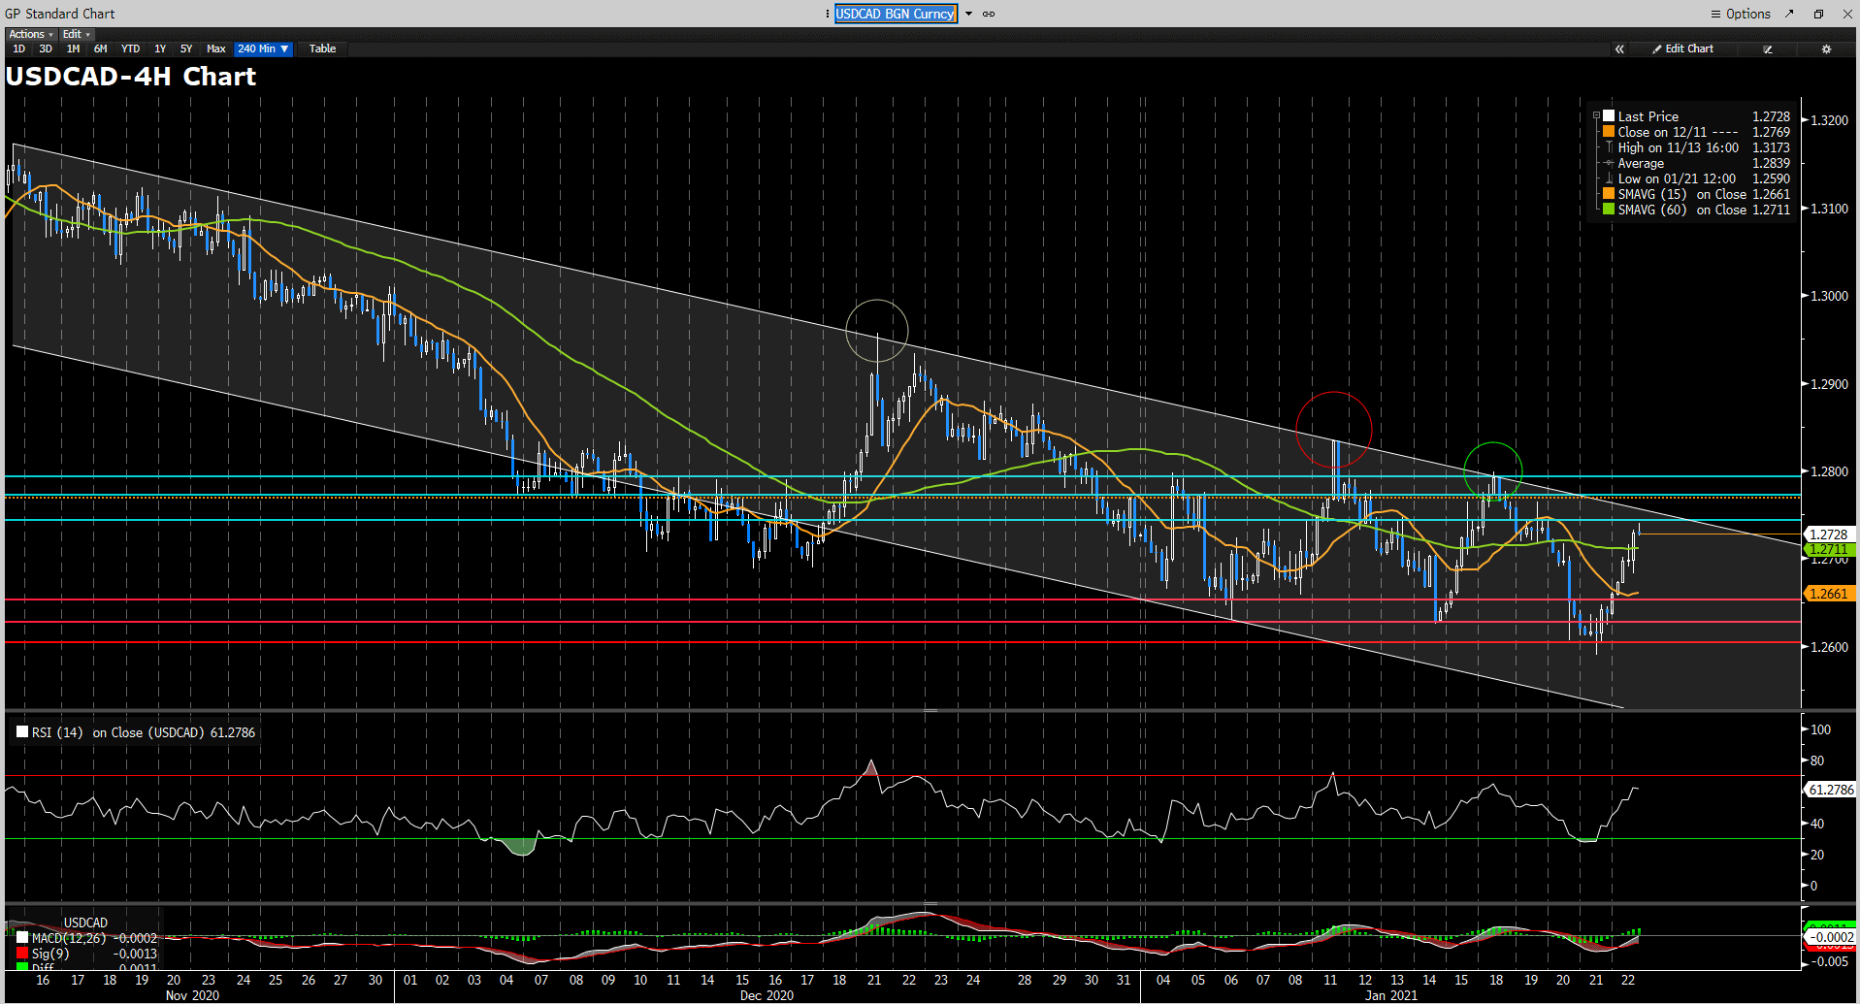Select the 6M time range
The width and height of the screenshot is (1860, 1004).
point(101,49)
